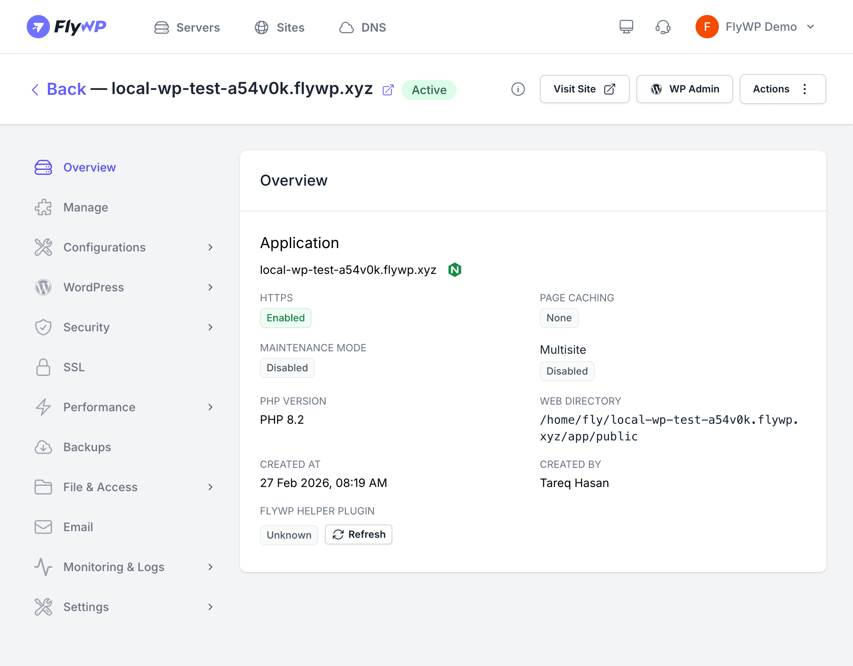
Task: Select Overview in sidebar
Action: click(90, 167)
